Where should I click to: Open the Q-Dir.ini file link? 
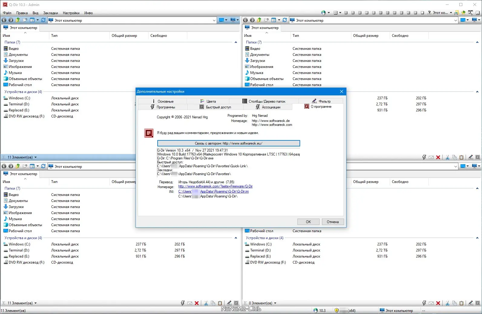213,191
